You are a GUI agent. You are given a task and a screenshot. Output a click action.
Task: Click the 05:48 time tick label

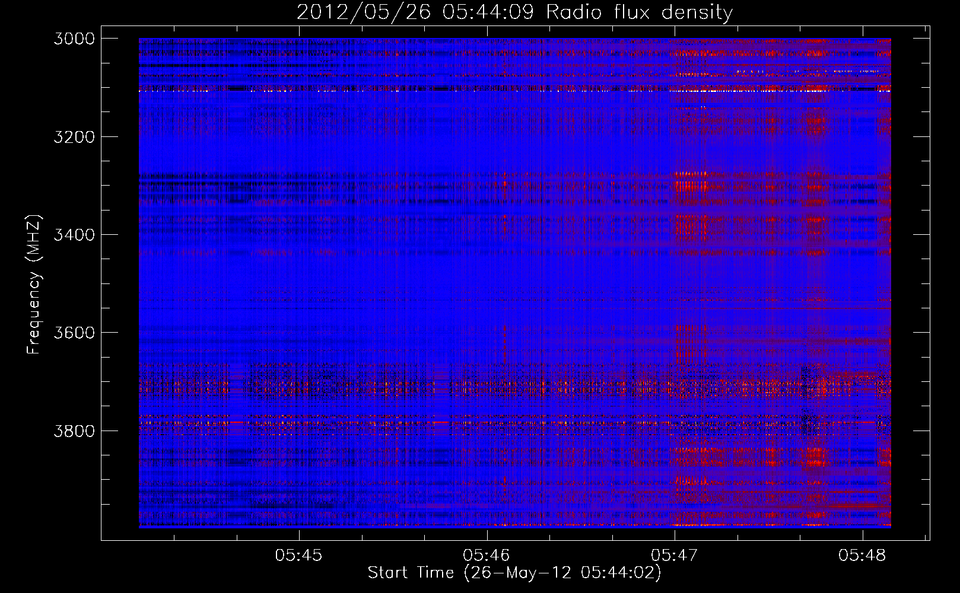[x=862, y=556]
